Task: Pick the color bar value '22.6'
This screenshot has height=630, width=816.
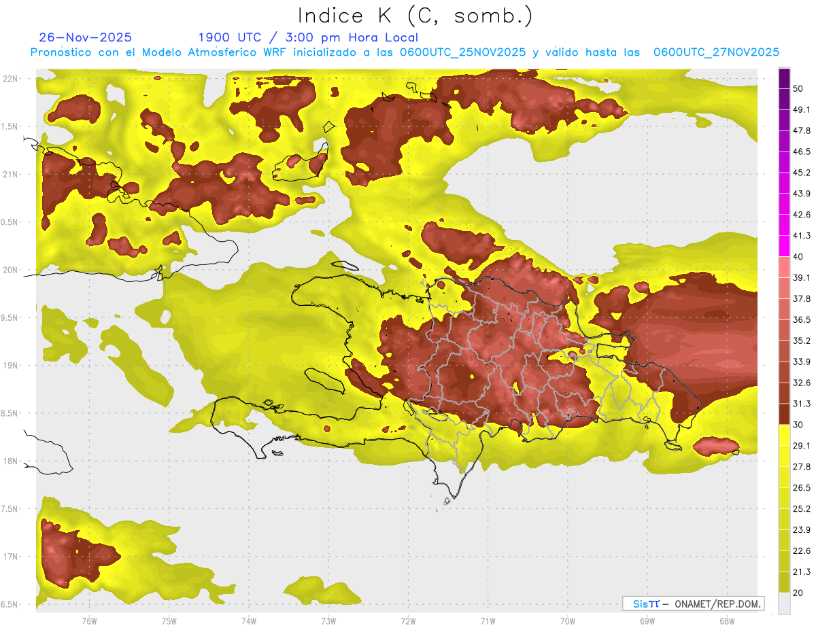Action: click(802, 551)
